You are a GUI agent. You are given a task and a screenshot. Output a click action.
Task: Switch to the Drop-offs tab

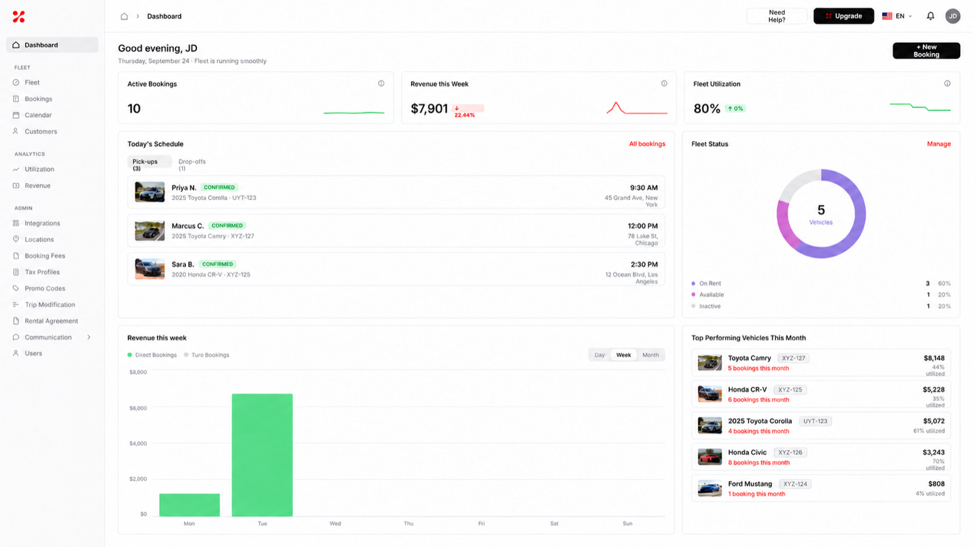coord(192,165)
